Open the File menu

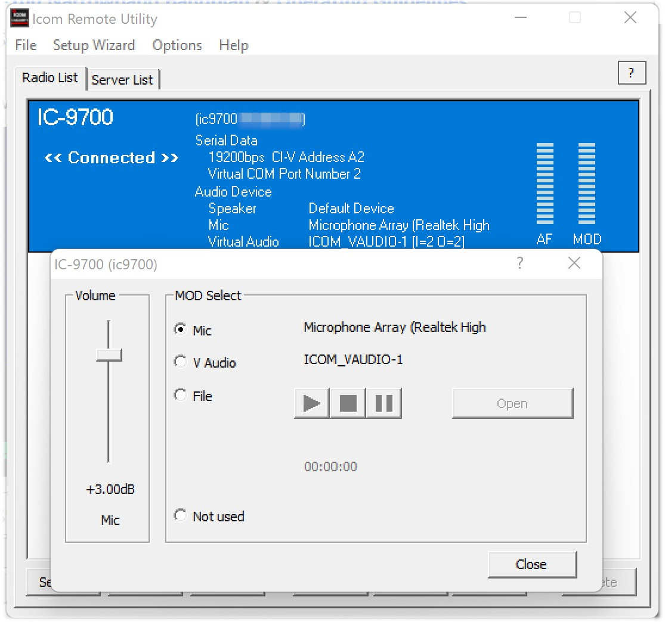point(26,45)
